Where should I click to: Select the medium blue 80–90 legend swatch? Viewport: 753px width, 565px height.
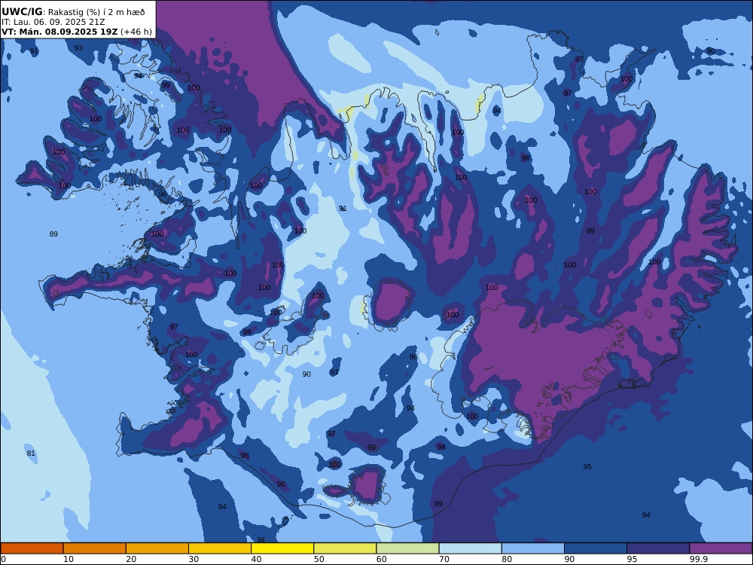(x=533, y=548)
